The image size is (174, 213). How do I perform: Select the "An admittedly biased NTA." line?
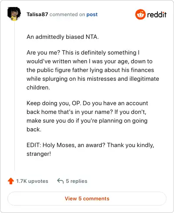coord(63,37)
